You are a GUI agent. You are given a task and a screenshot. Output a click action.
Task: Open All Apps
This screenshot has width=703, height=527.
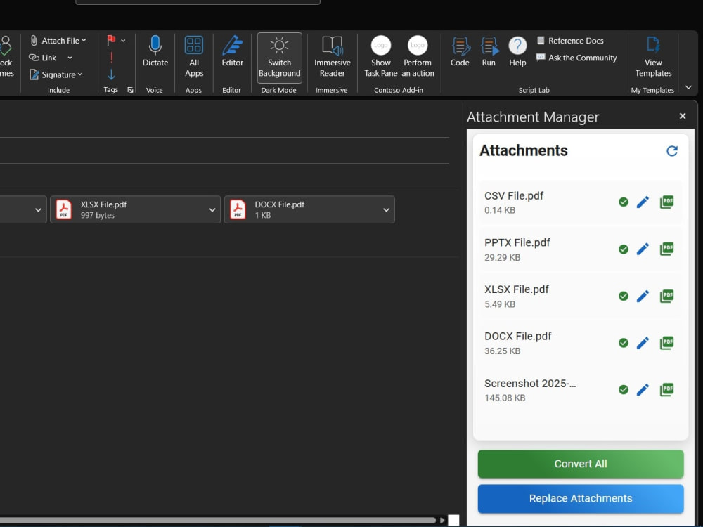click(x=194, y=56)
